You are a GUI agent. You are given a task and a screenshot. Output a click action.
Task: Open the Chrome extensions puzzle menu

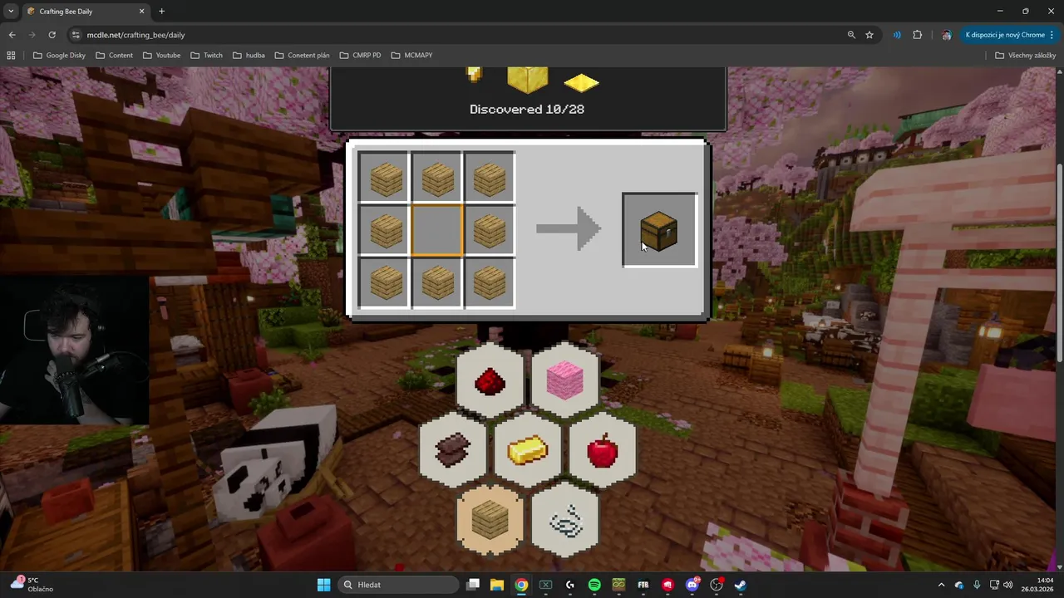click(918, 35)
